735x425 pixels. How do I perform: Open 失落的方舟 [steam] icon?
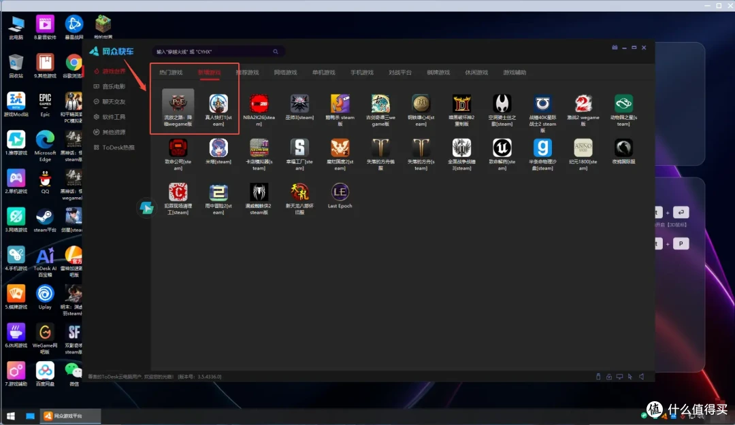[421, 148]
